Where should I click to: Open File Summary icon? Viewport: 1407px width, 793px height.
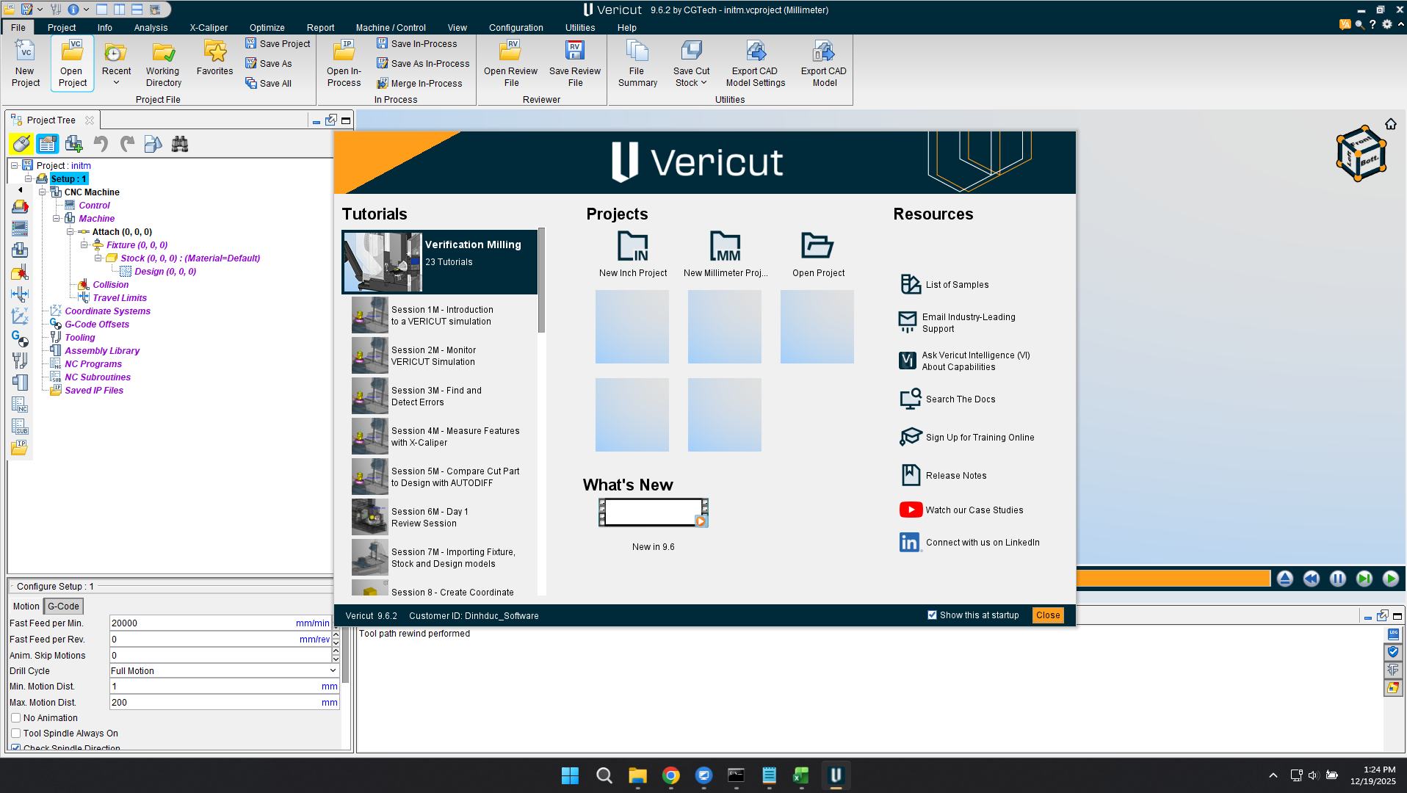coord(637,62)
